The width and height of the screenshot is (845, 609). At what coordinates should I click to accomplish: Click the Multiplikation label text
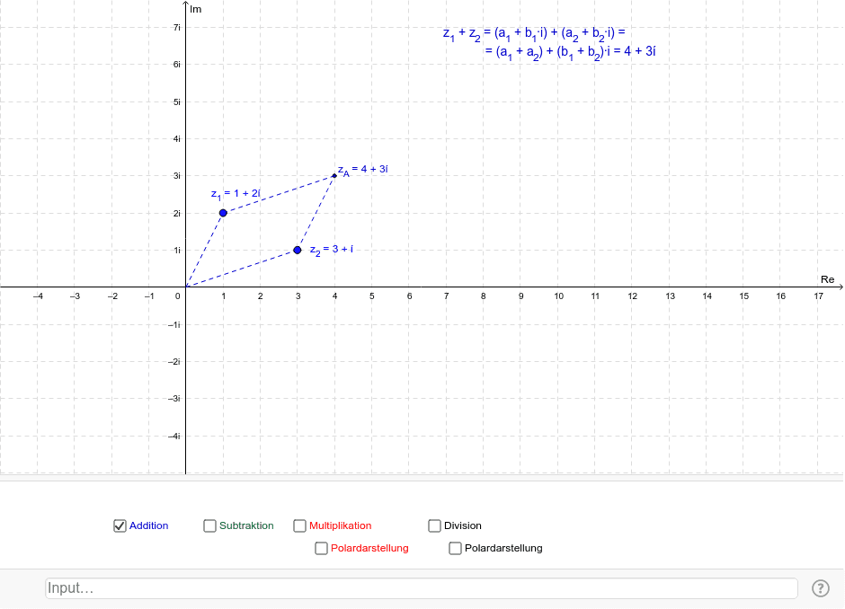pos(340,525)
